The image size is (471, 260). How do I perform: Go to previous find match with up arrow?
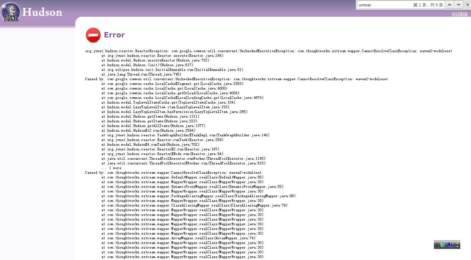(450, 5)
